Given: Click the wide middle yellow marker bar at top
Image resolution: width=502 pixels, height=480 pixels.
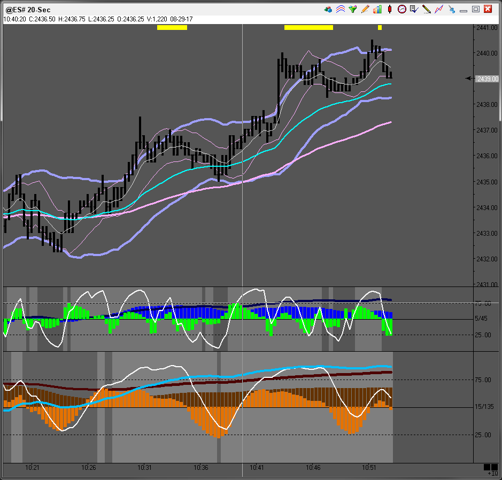Looking at the screenshot, I should coord(308,27).
